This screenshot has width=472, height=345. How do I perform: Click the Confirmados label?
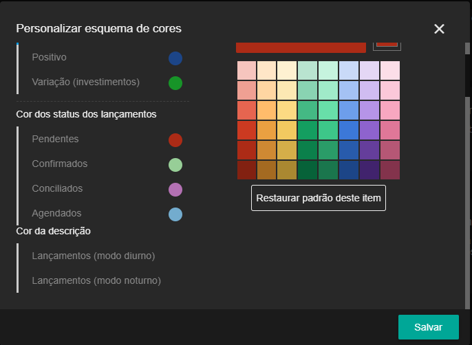pos(59,164)
